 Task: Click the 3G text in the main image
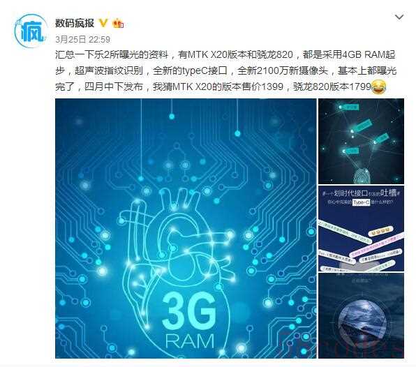189,310
